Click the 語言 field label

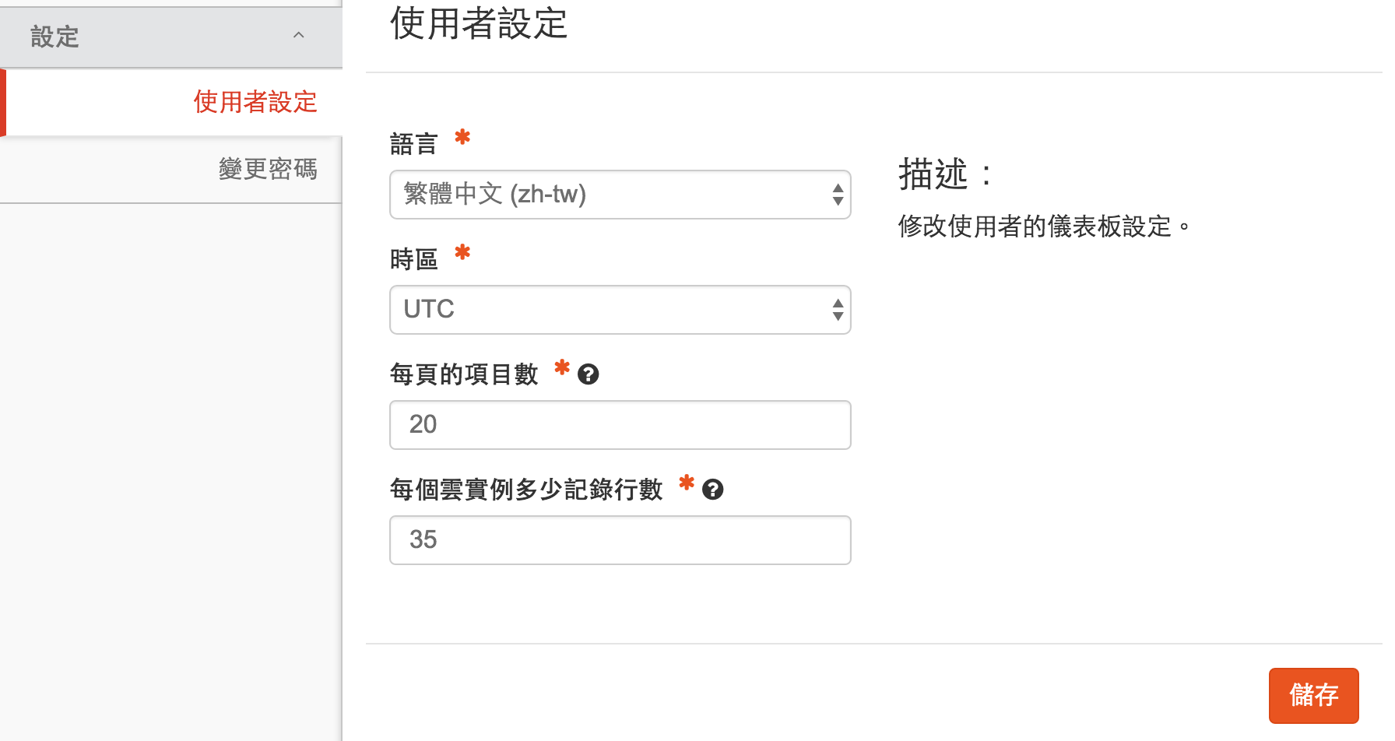413,144
